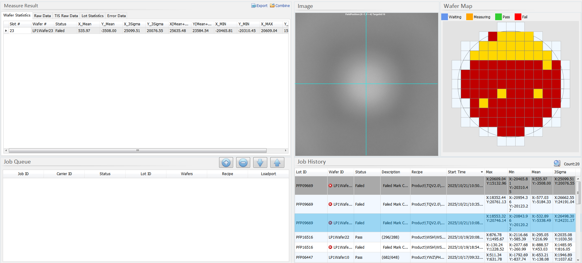Image resolution: width=582 pixels, height=263 pixels.
Task: Click the X_Mean column header
Action: coord(85,24)
